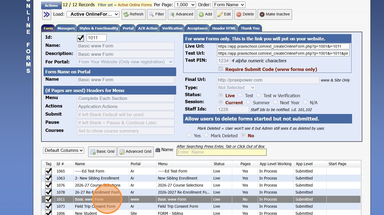Toggle the Id checkbox next to 1011
This screenshot has height=215, width=384.
pyautogui.click(x=80, y=38)
